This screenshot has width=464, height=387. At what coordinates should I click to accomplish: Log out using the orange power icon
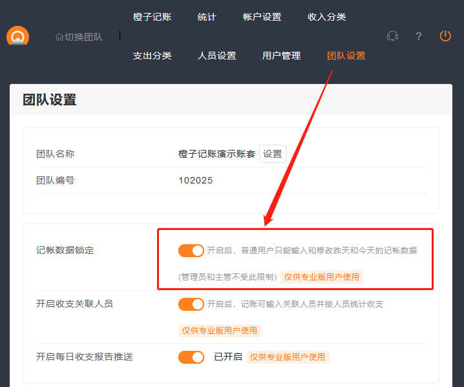tap(445, 36)
